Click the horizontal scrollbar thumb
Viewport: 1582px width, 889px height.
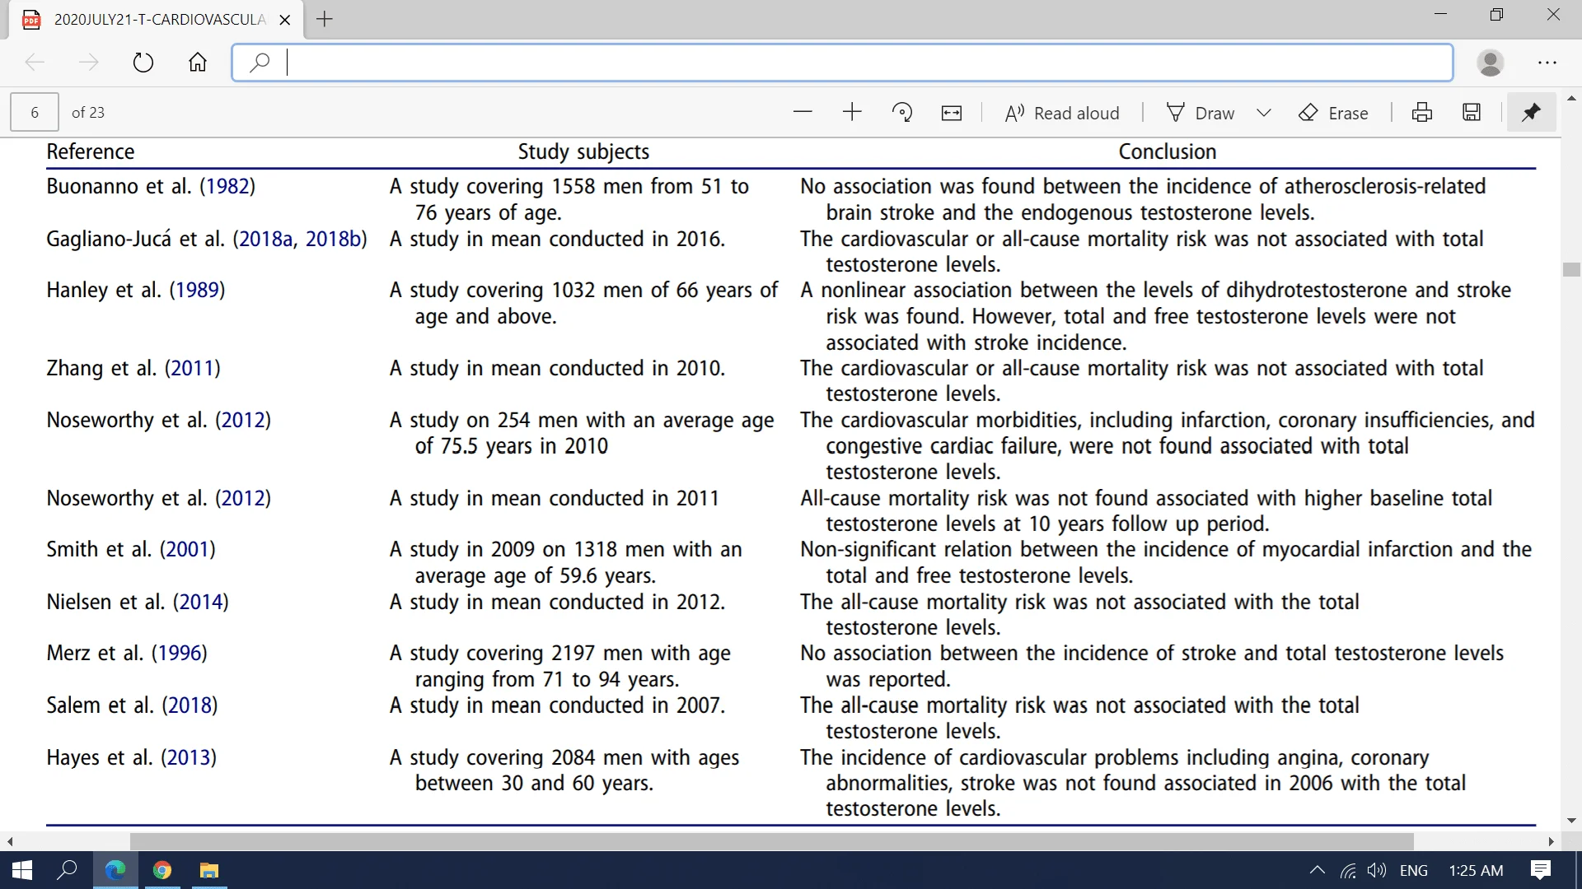[x=772, y=841]
